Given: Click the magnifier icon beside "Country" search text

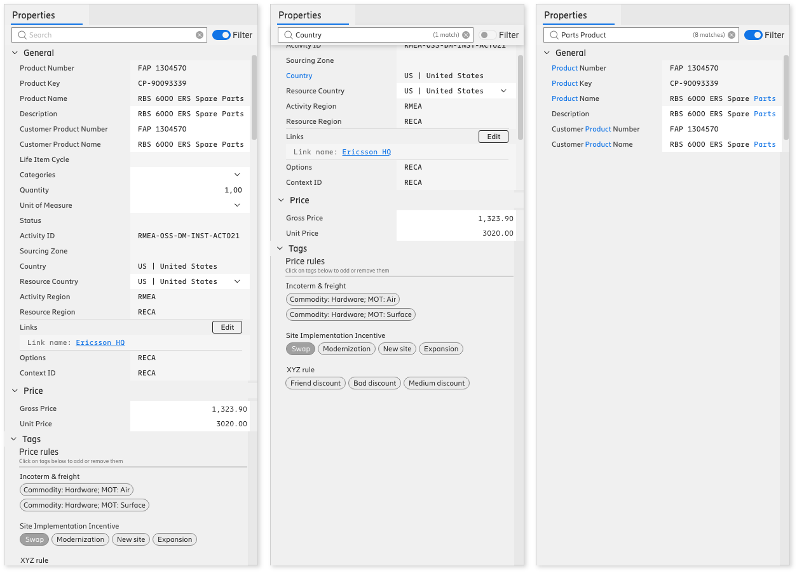Looking at the screenshot, I should pos(288,35).
